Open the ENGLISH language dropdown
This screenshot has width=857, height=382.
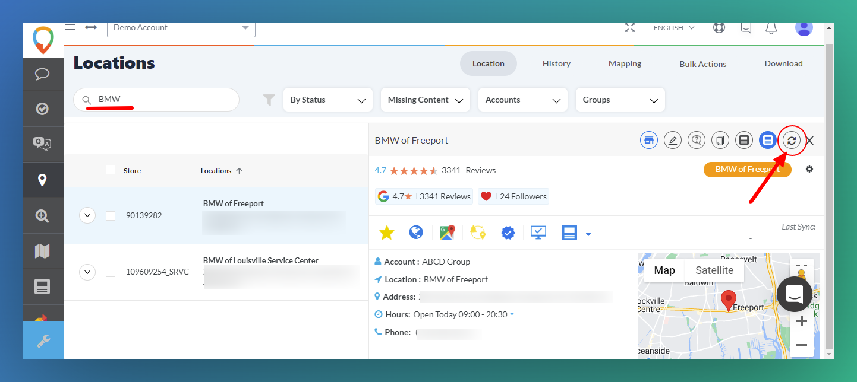674,28
